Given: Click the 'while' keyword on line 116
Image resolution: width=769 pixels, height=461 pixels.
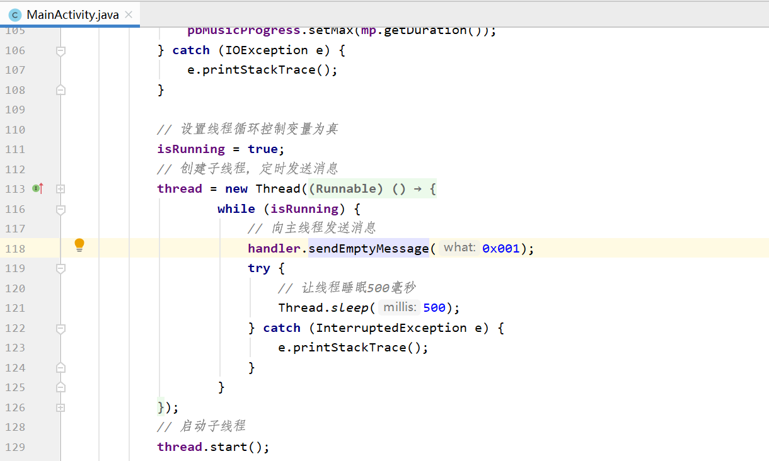Looking at the screenshot, I should [x=236, y=208].
